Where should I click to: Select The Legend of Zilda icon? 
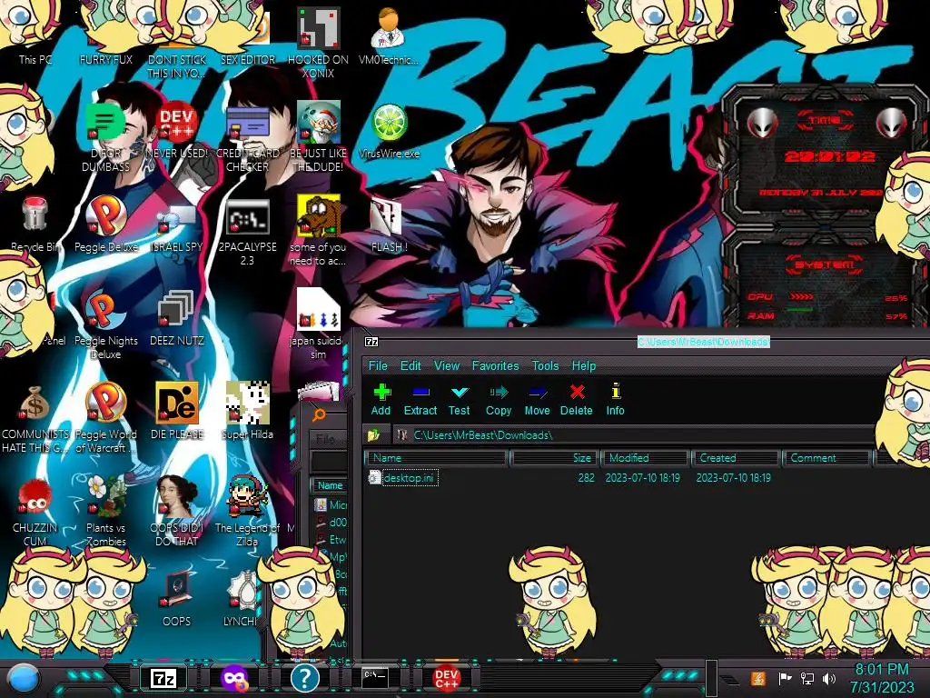point(247,512)
